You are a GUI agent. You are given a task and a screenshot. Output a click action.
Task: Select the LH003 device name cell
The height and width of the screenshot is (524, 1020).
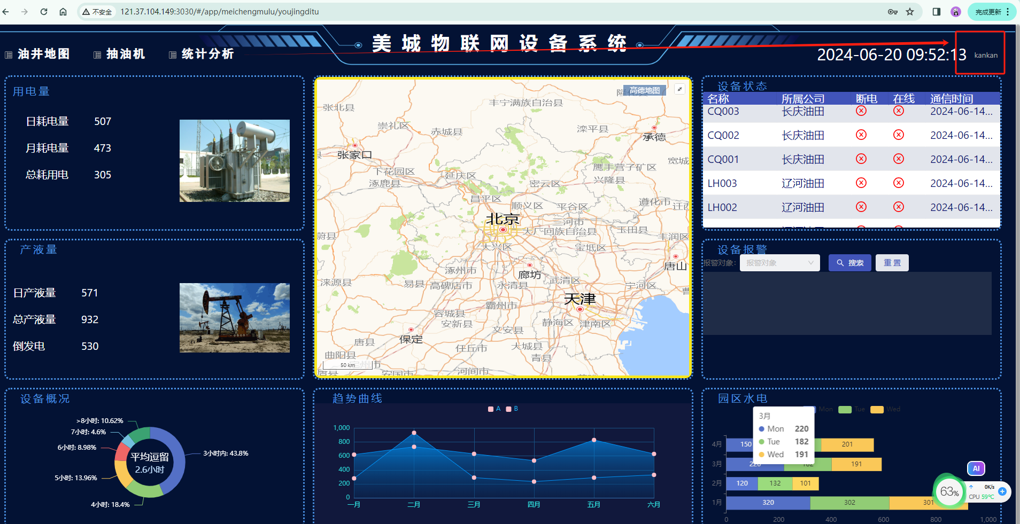722,183
